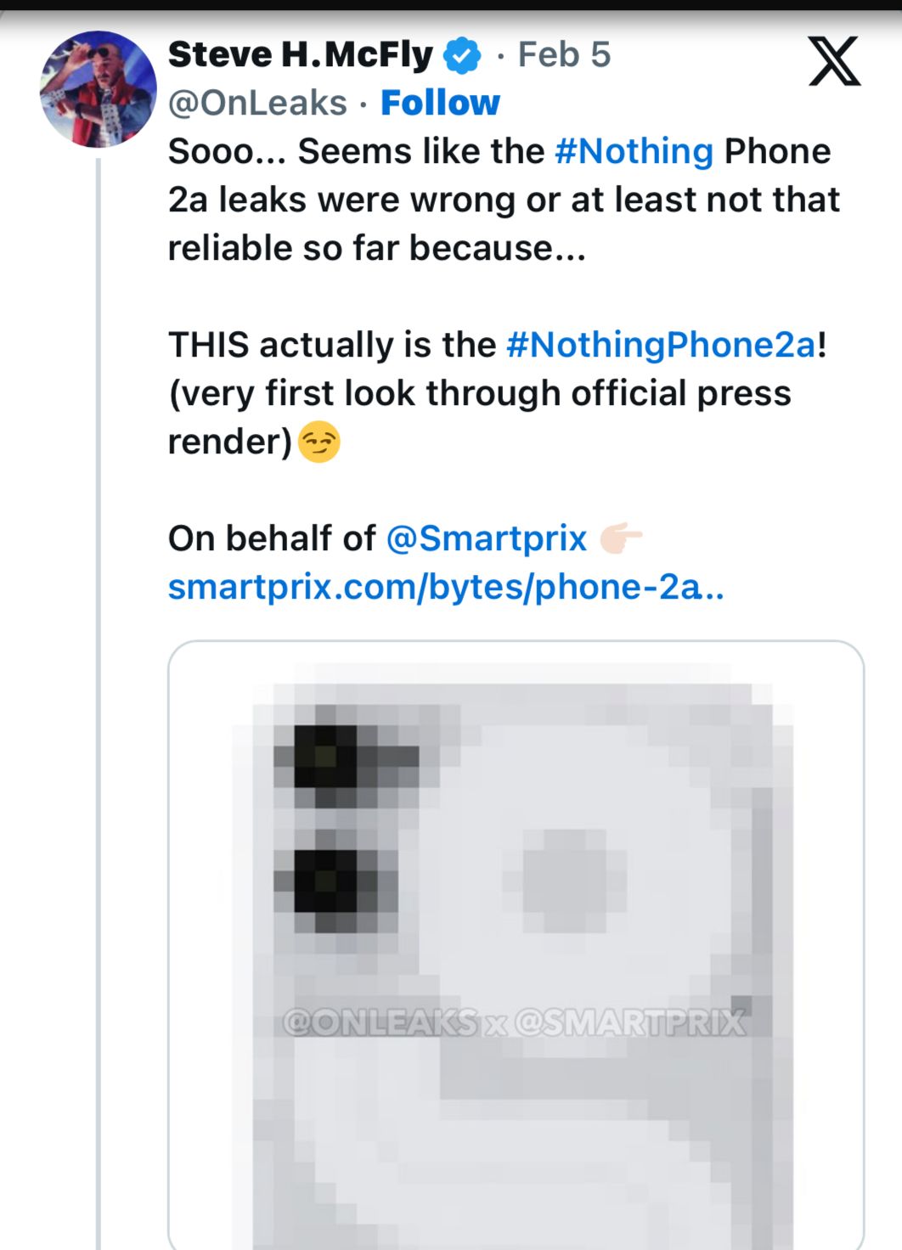Click the @OnLeaks handle

tap(257, 103)
